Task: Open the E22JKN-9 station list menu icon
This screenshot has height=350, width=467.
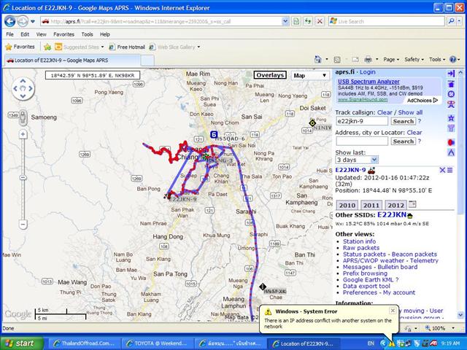Action: 450,170
